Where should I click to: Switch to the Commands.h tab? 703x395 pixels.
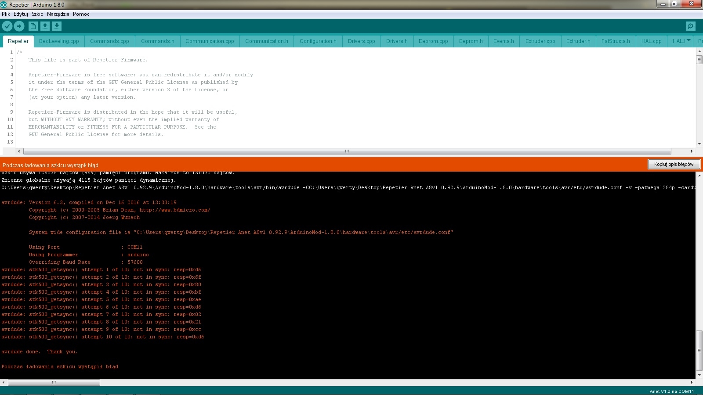(158, 41)
